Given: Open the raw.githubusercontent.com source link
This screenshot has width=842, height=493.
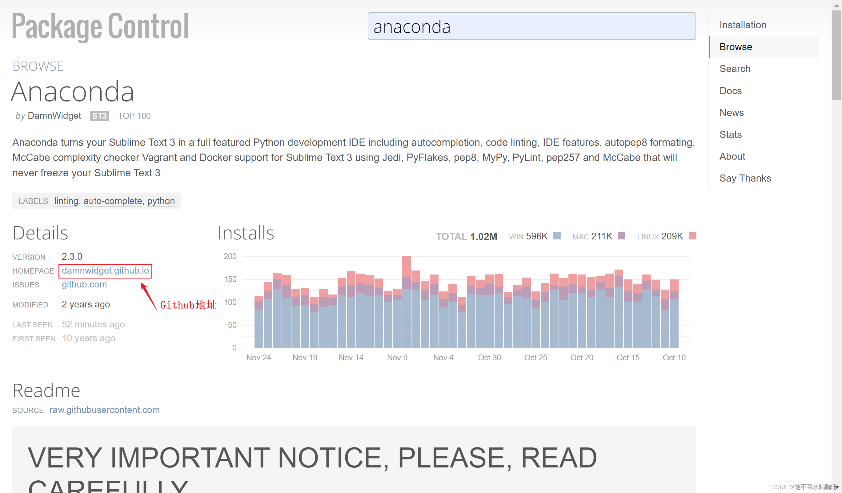Looking at the screenshot, I should click(104, 410).
